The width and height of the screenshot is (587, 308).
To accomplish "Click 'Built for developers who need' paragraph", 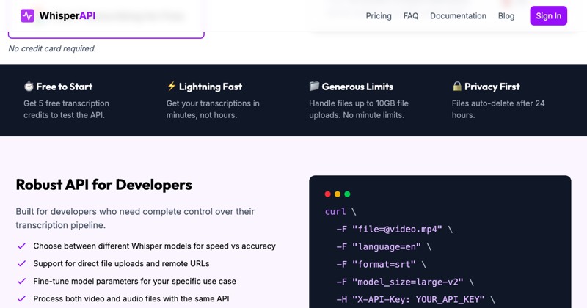I will pos(135,219).
